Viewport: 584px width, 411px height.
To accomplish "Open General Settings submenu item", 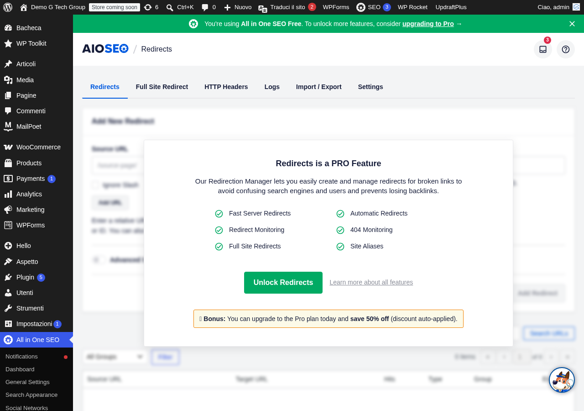I will tap(36, 382).
